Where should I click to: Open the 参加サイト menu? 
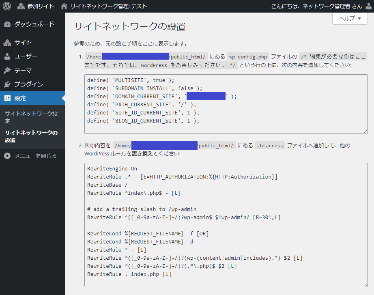point(36,6)
